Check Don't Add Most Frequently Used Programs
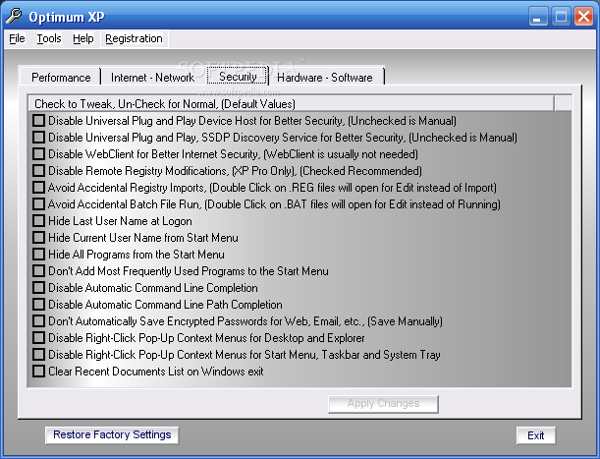 click(38, 271)
